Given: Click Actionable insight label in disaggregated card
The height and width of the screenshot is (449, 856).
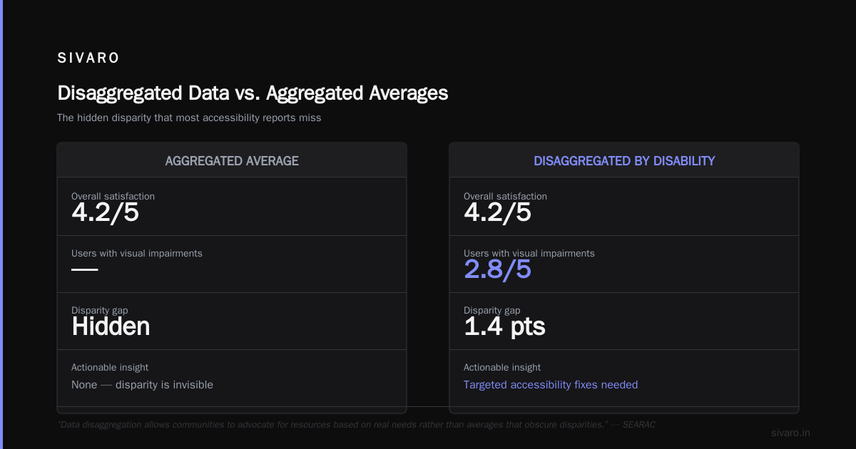Looking at the screenshot, I should pos(502,367).
